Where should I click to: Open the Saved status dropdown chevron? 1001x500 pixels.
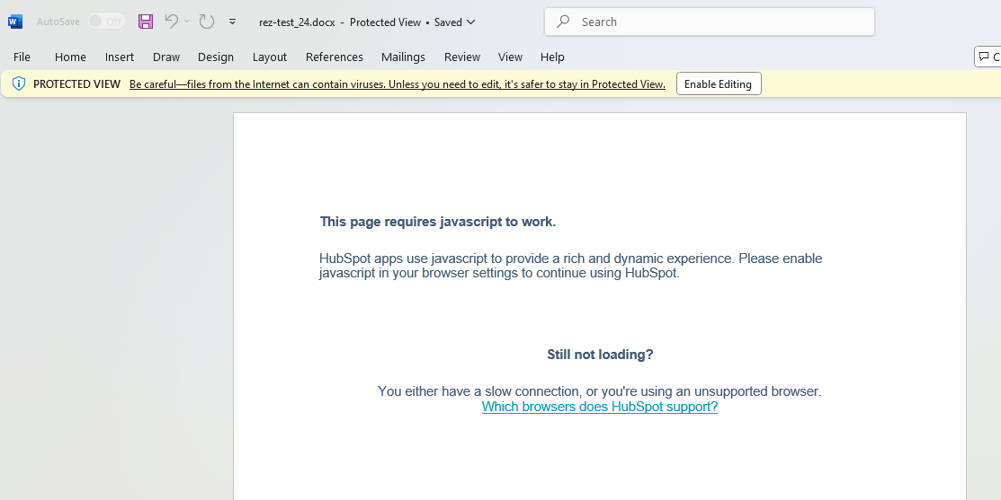[x=471, y=22]
